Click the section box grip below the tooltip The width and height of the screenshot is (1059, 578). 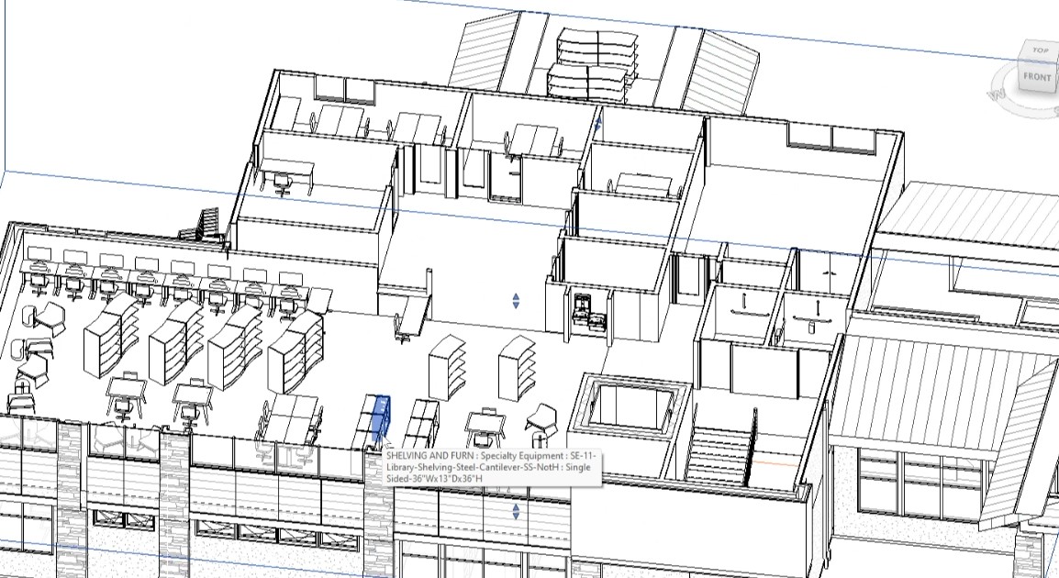coord(516,512)
